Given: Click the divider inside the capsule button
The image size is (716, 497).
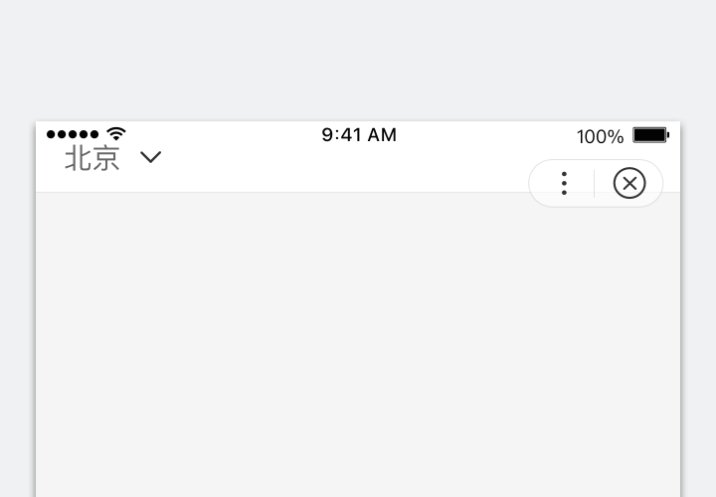Looking at the screenshot, I should click(x=595, y=183).
